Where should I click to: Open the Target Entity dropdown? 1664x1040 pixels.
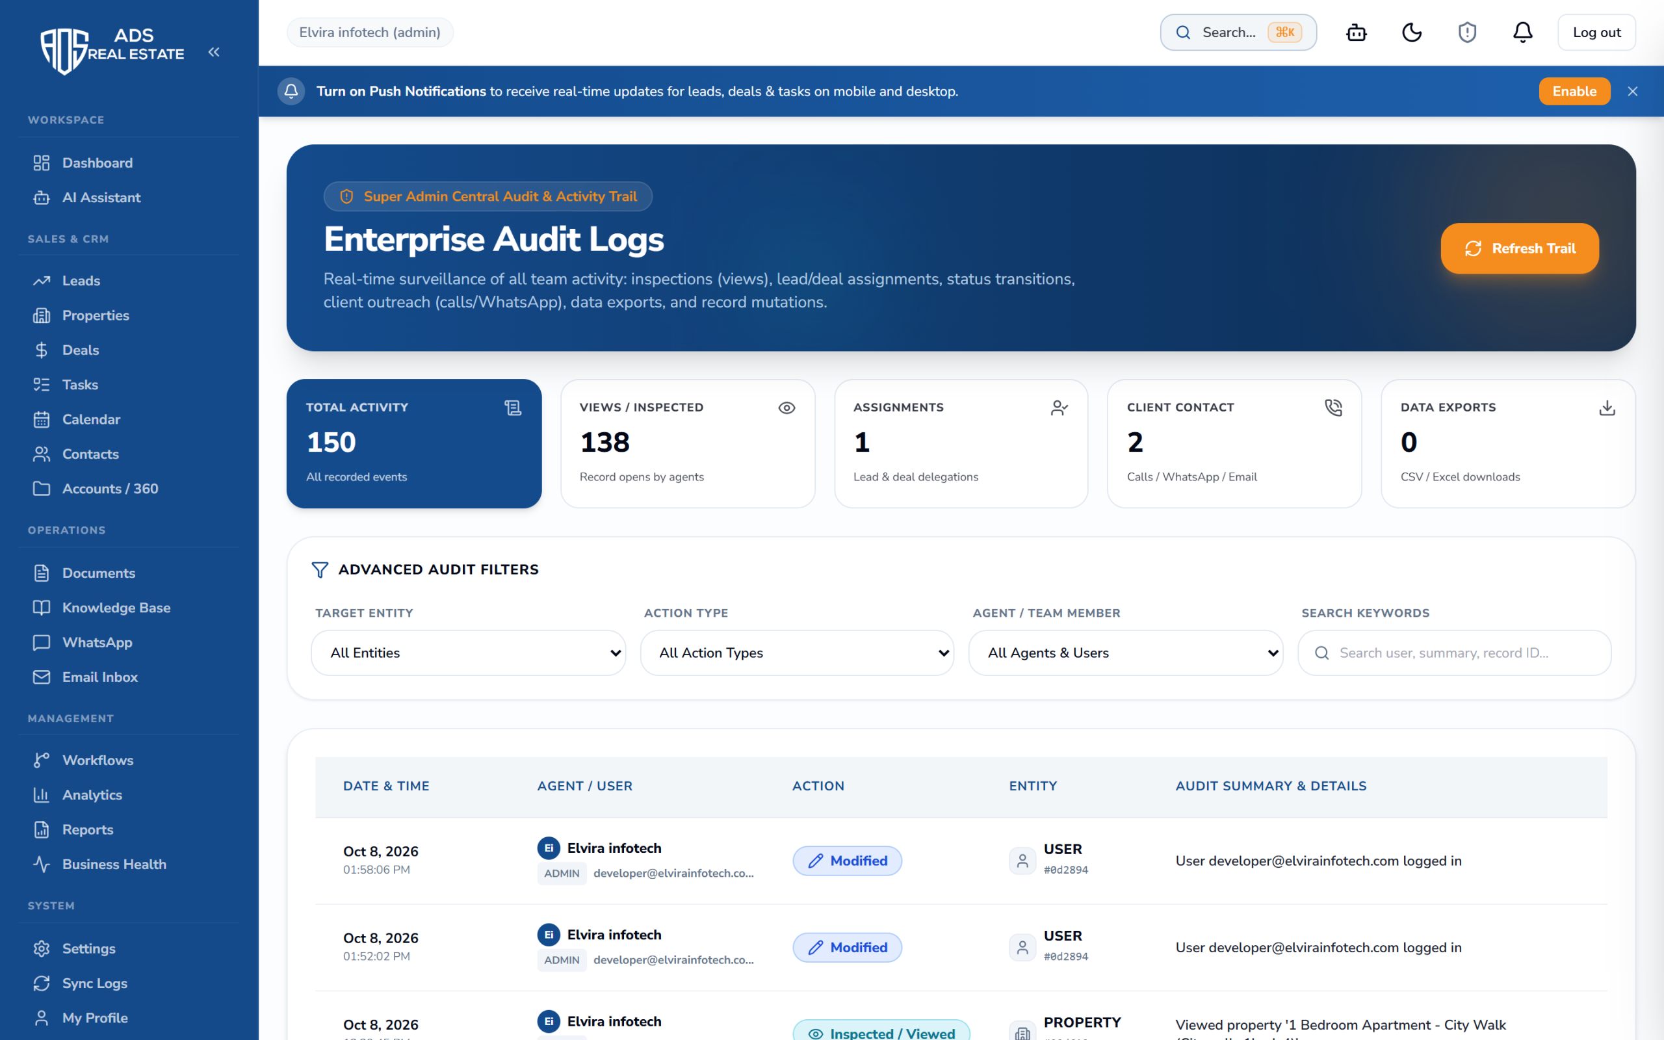point(468,653)
